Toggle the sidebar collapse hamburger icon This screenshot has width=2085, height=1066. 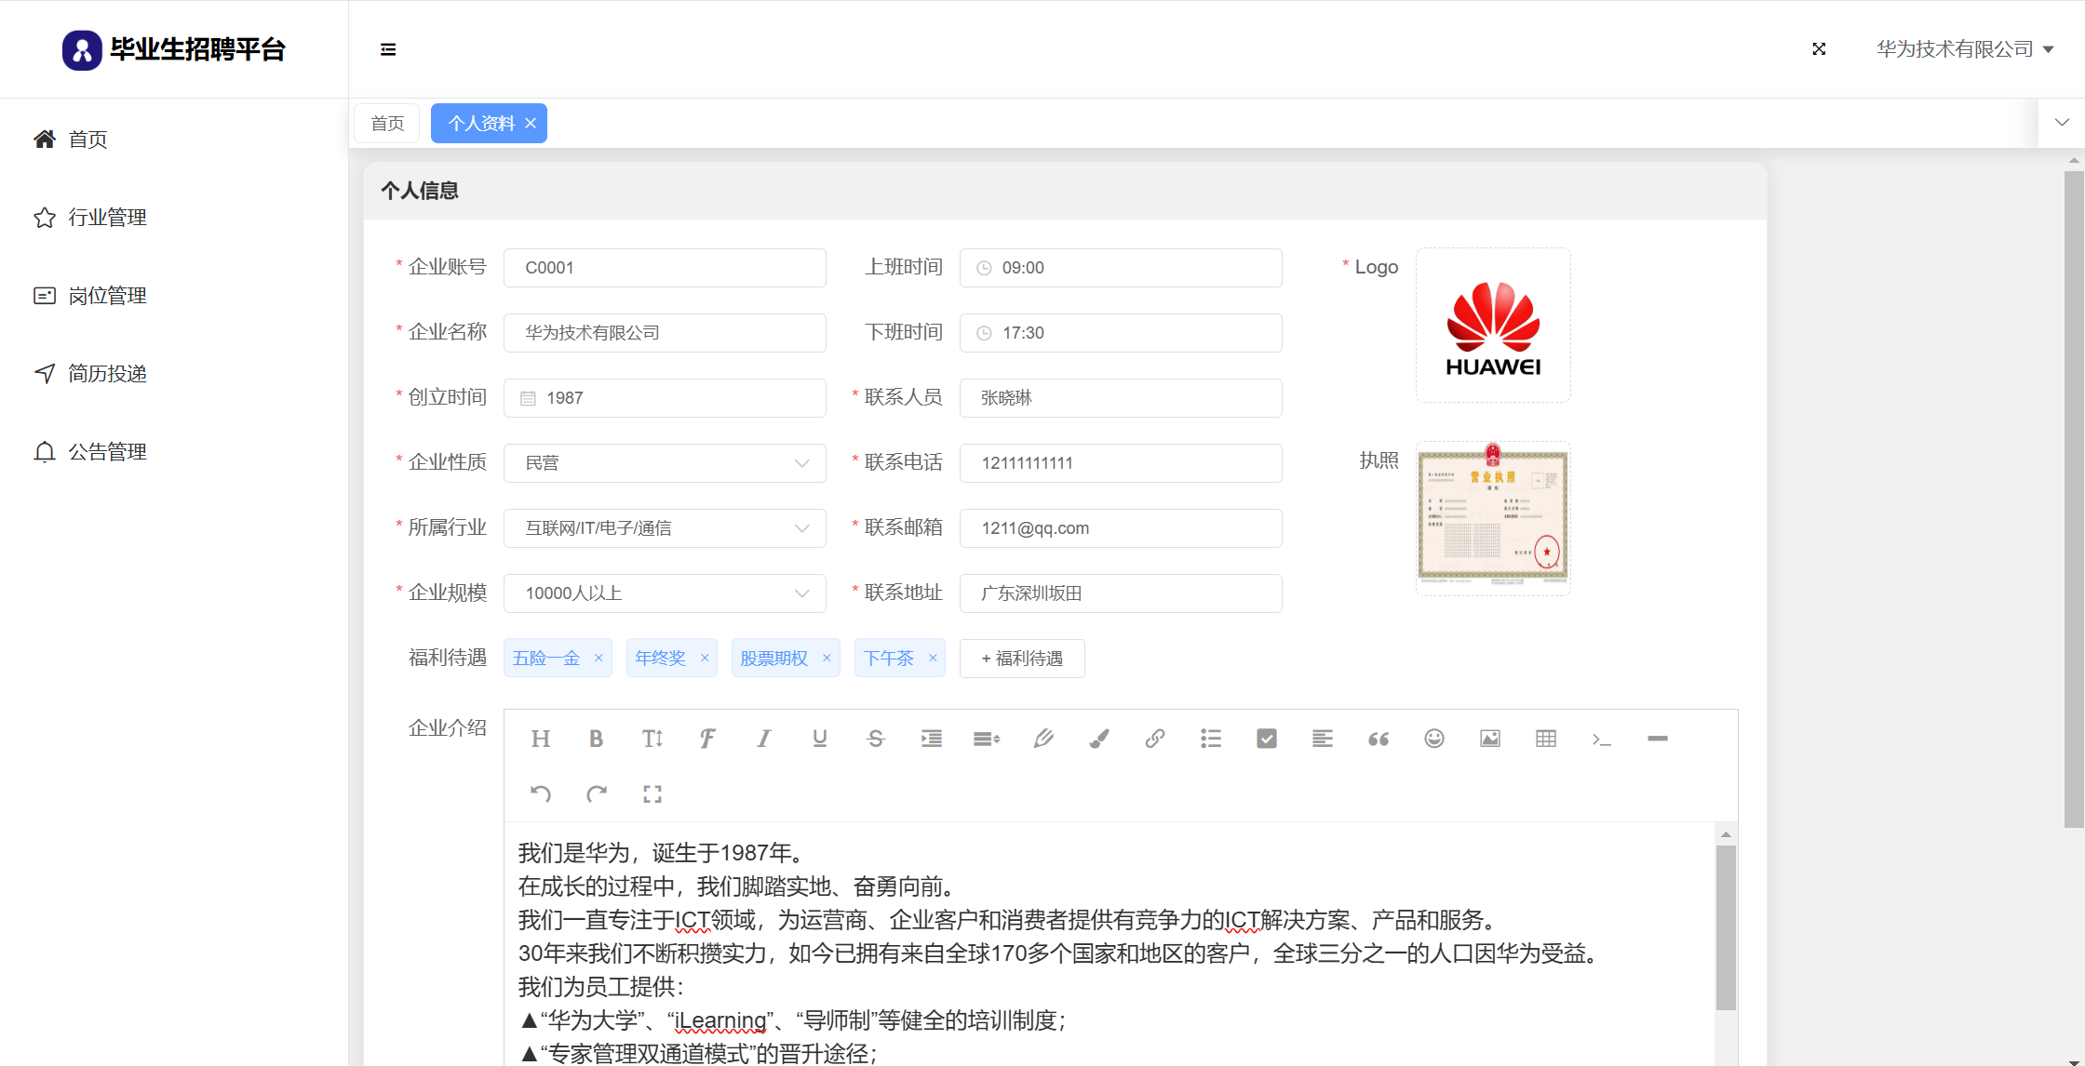[x=388, y=49]
